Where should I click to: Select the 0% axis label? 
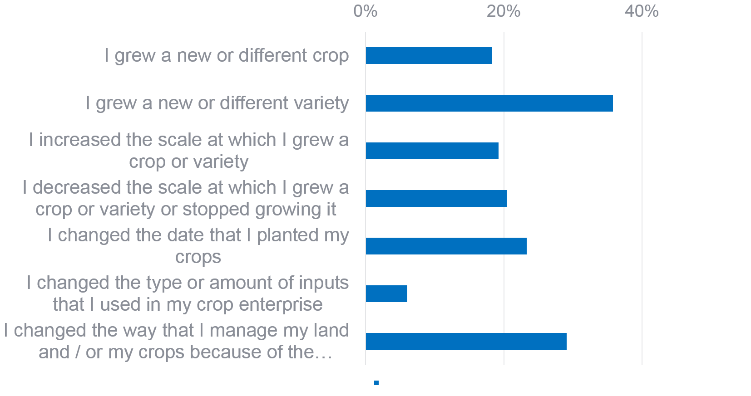pos(366,11)
